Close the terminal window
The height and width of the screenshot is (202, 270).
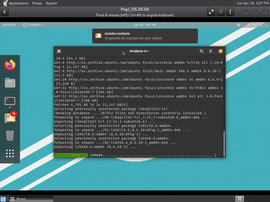(220, 51)
